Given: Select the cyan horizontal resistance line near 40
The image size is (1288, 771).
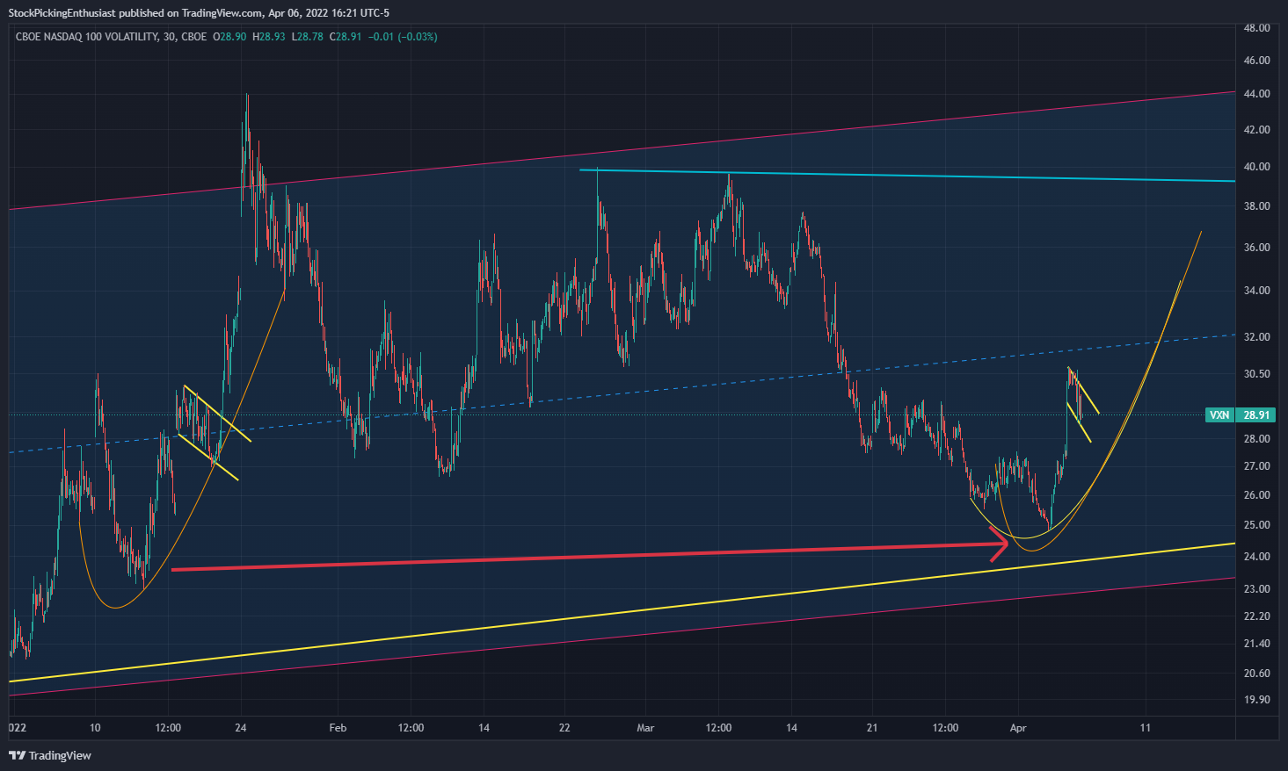Looking at the screenshot, I should pos(906,176).
